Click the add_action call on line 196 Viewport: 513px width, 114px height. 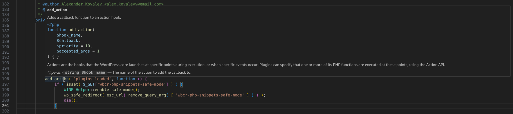coord(56,79)
